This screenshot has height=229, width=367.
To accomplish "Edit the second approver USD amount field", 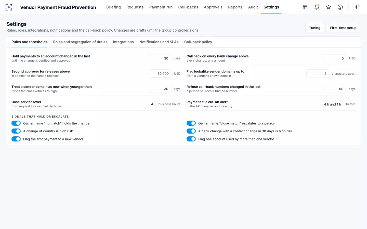I will (x=160, y=74).
